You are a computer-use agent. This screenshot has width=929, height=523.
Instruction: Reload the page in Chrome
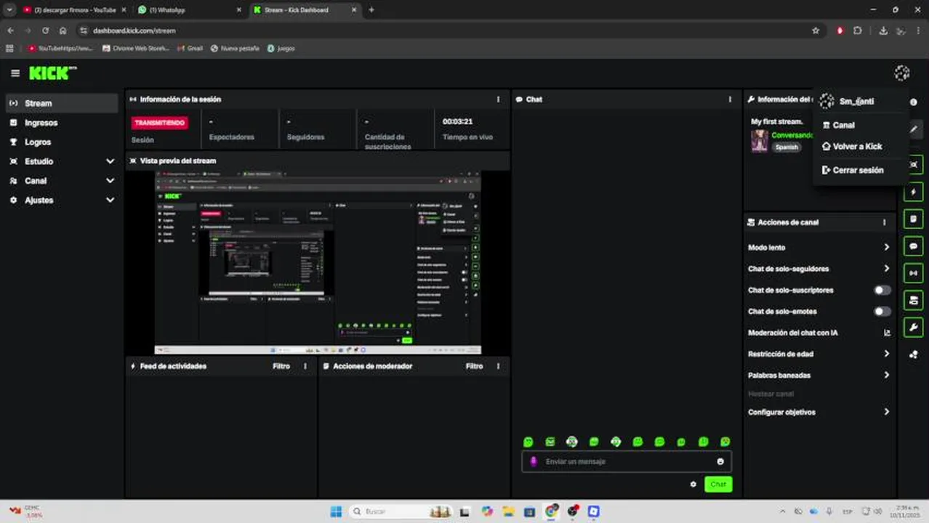[45, 31]
